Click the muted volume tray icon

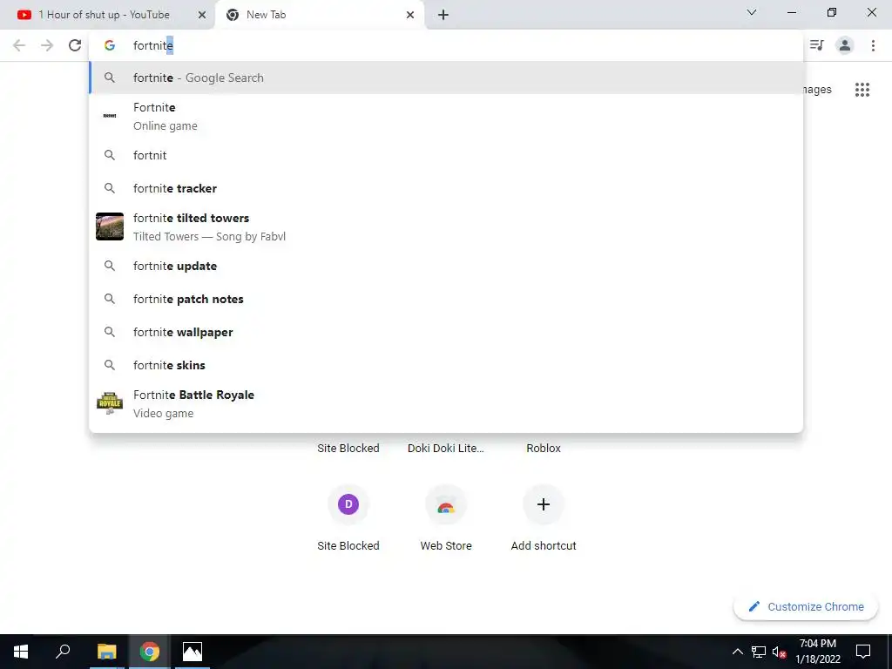click(x=780, y=652)
